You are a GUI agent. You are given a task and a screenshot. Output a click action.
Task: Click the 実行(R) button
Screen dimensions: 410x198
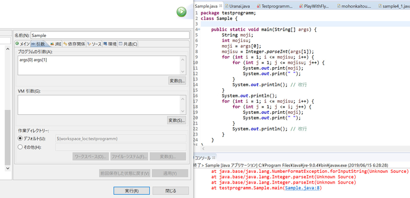point(132,191)
